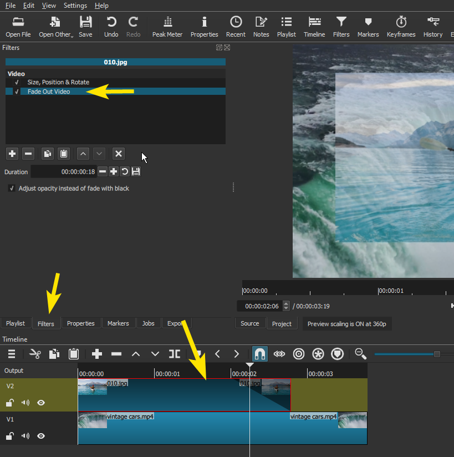The height and width of the screenshot is (457, 454).
Task: Switch to the Playlist tab
Action: click(16, 323)
